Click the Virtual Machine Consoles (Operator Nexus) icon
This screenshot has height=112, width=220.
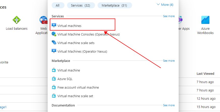(x=54, y=34)
